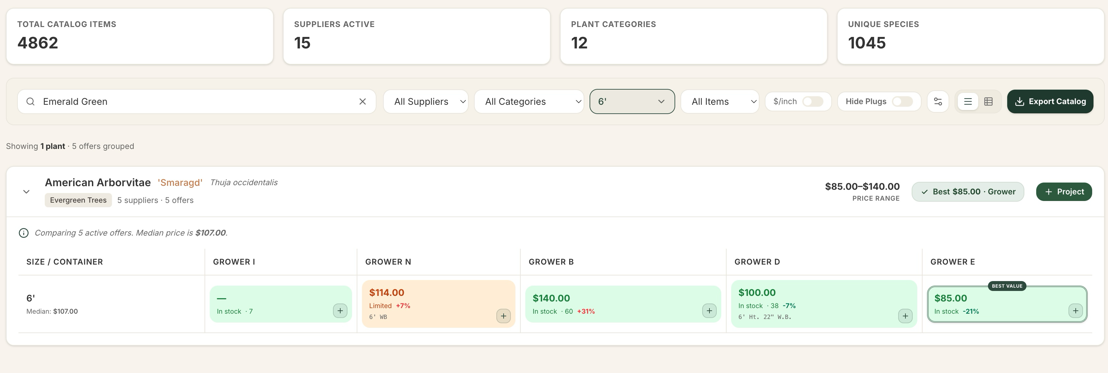
Task: Click the Export Catalog button
Action: click(x=1050, y=101)
